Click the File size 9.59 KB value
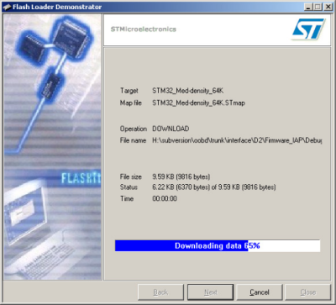This screenshot has width=336, height=305. pyautogui.click(x=181, y=176)
